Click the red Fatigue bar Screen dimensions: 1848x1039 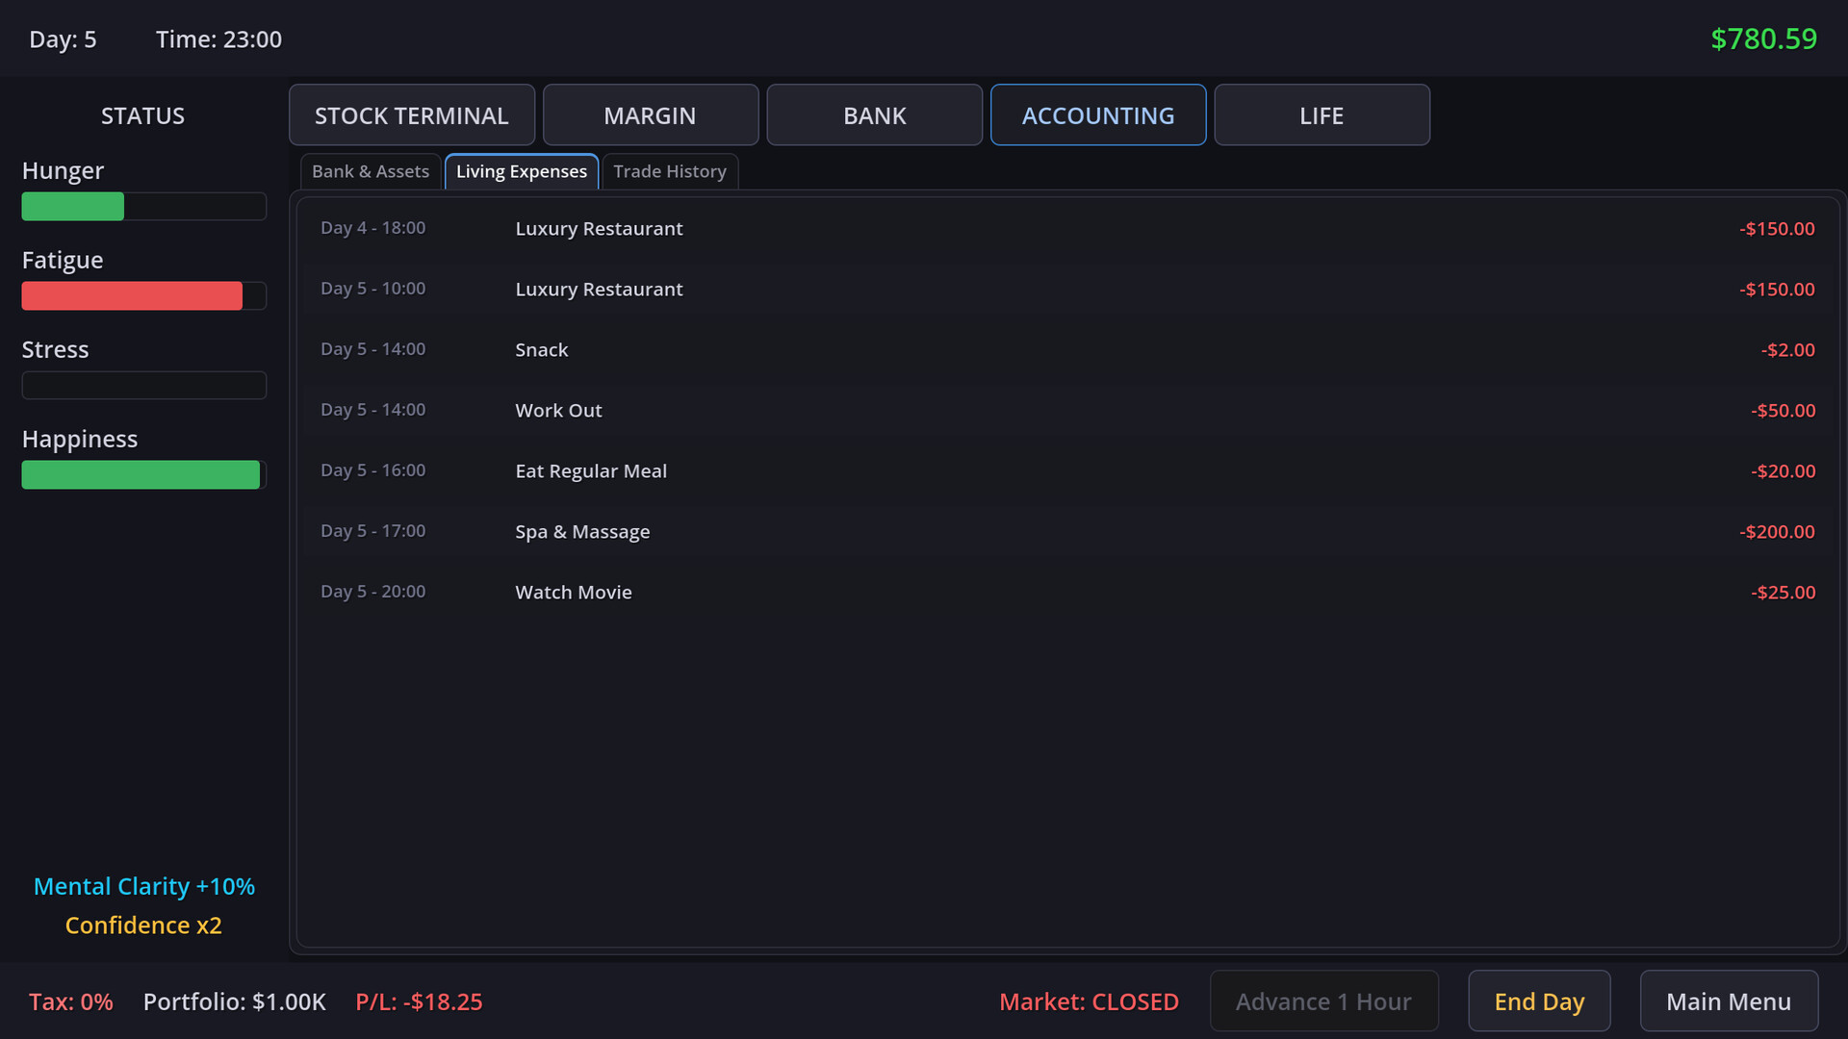point(132,295)
